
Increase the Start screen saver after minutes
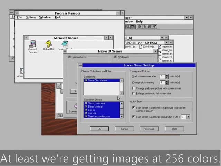167,75
